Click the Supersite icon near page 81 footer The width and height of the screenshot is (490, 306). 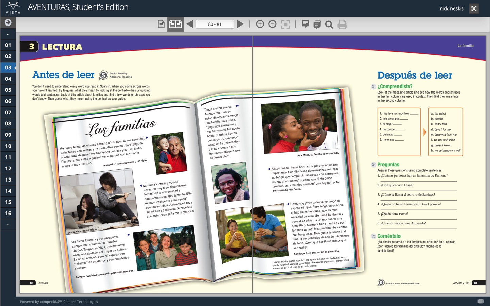(381, 283)
